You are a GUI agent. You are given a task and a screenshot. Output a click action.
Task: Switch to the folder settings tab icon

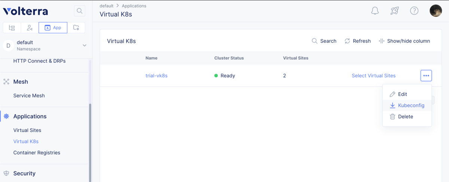[76, 28]
